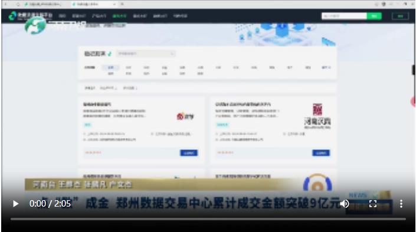The height and width of the screenshot is (232, 416).
Task: Click the 河南汉典 logo thumbnail
Action: pos(317,116)
